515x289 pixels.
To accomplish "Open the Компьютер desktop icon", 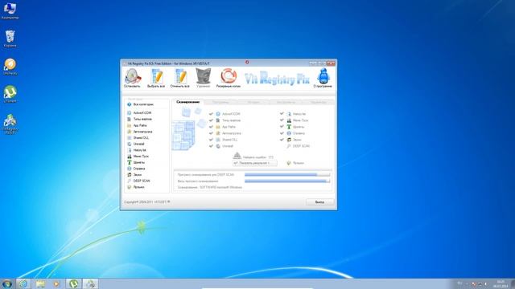I will point(10,10).
